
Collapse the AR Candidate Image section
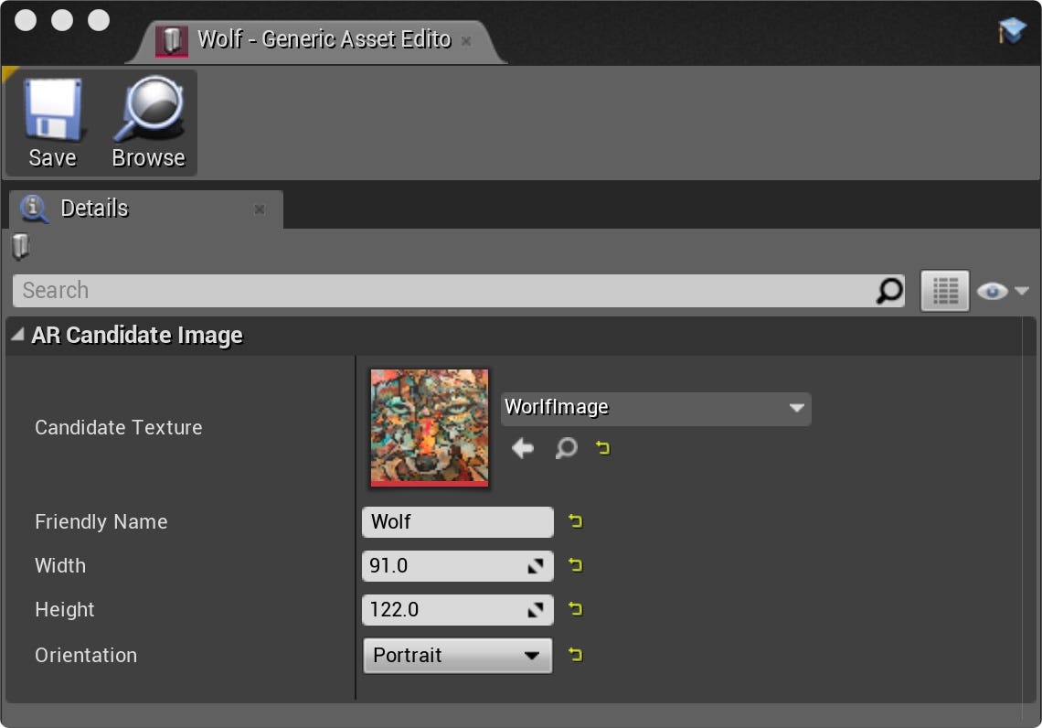pyautogui.click(x=18, y=335)
